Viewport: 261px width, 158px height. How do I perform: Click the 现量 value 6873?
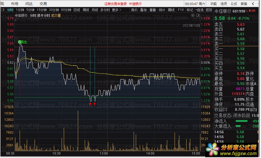pyautogui.click(x=240, y=89)
